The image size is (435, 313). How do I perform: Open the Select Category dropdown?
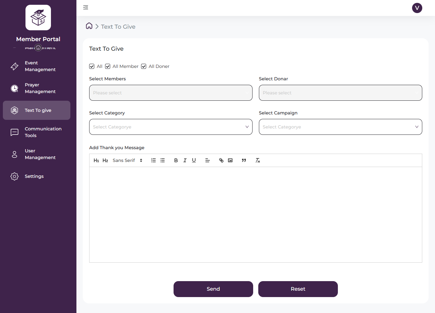point(171,127)
